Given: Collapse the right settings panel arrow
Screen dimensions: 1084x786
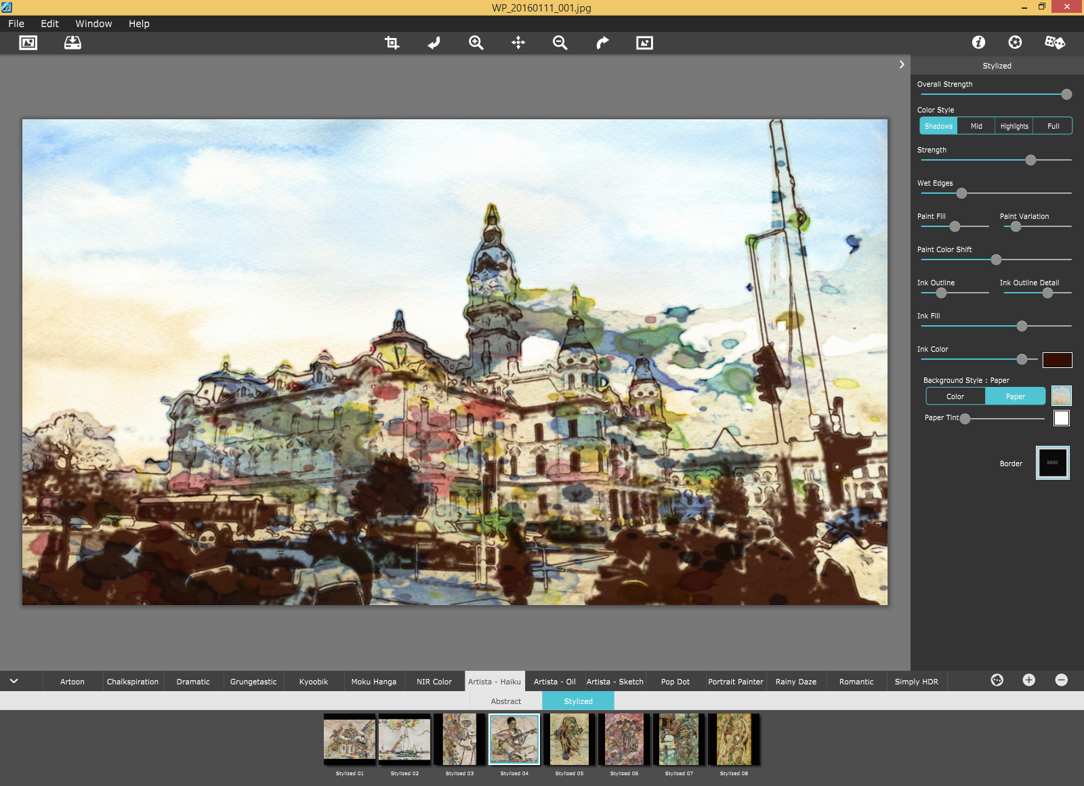Looking at the screenshot, I should (902, 64).
